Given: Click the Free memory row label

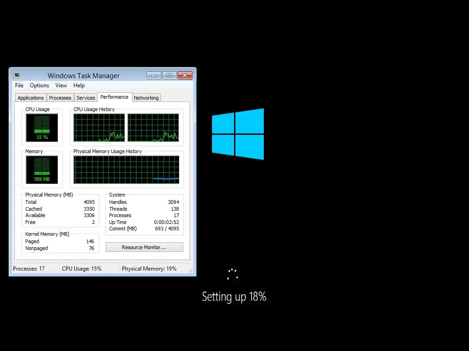Looking at the screenshot, I should (30, 223).
